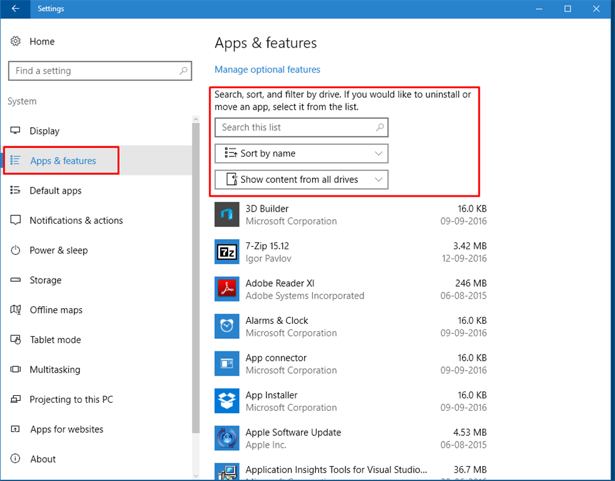Select the Power & sleep icon
The width and height of the screenshot is (615, 481).
pyautogui.click(x=16, y=251)
